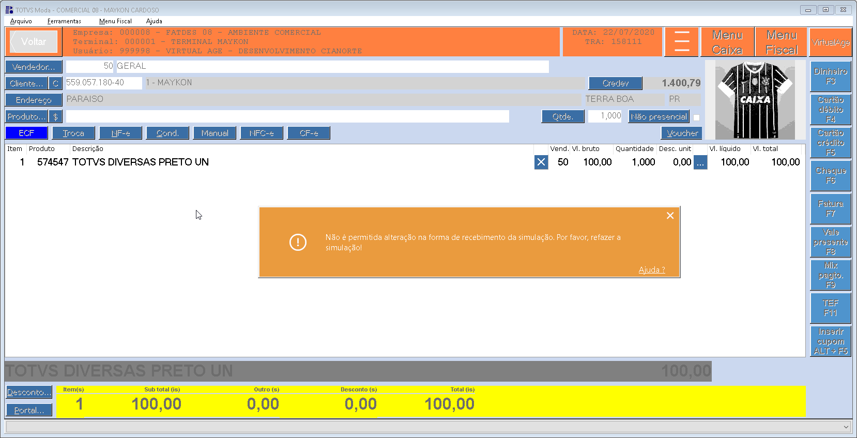This screenshot has width=857, height=438.
Task: Select the CF-e document type
Action: 309,133
